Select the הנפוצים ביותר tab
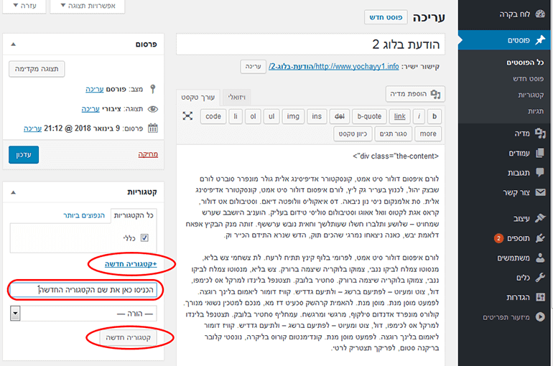 click(x=84, y=215)
